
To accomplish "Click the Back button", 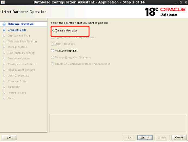I will (130, 137).
